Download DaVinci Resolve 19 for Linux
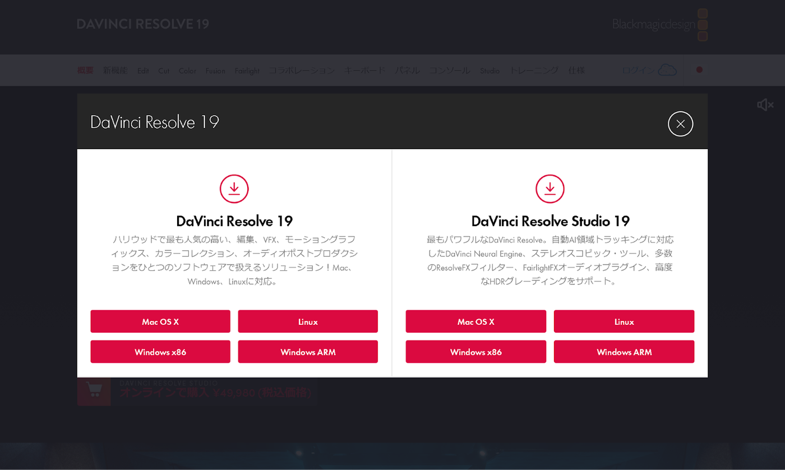785x470 pixels. coord(308,322)
